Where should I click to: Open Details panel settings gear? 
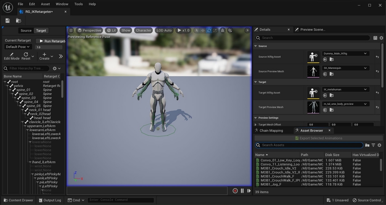381,38
